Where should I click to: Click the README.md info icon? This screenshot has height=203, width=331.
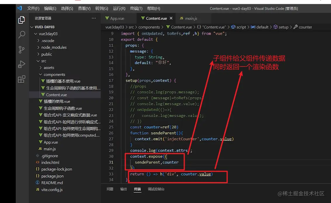(38, 183)
